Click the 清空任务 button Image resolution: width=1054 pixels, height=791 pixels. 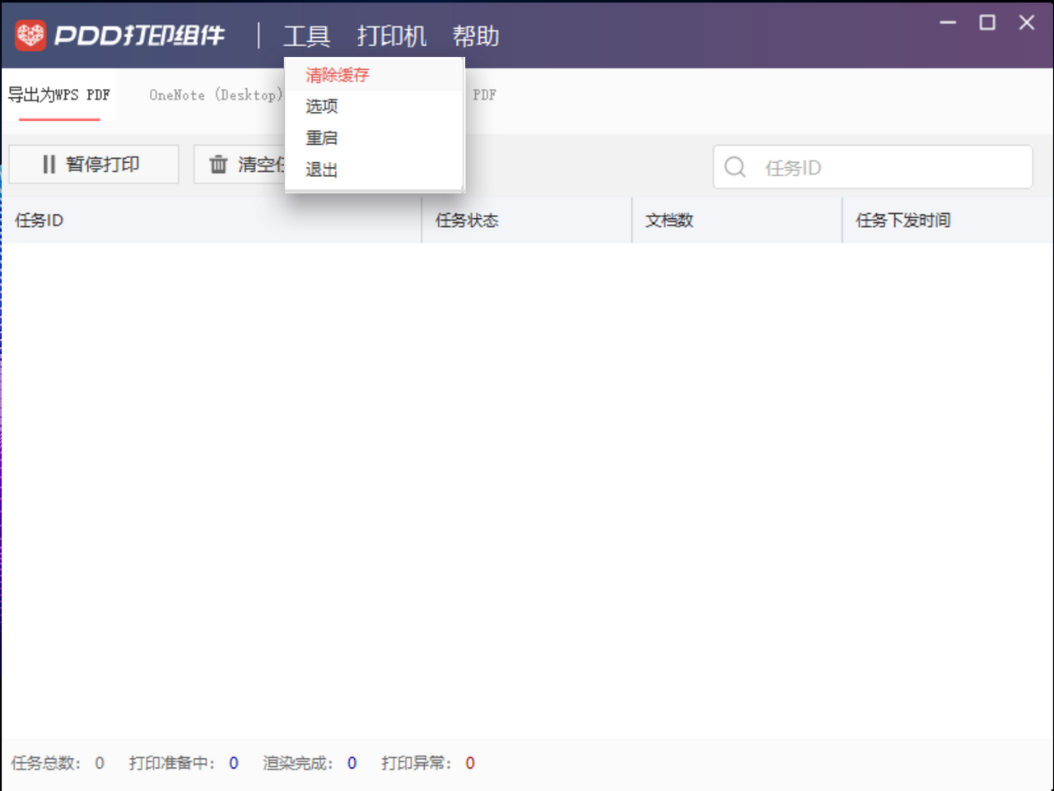(247, 164)
